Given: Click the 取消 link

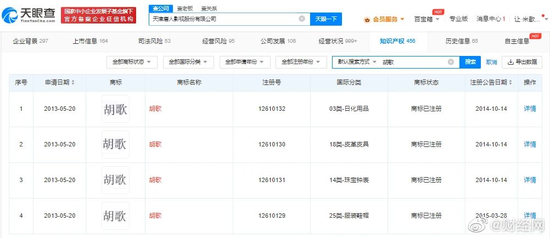Looking at the screenshot, I should [x=491, y=63].
